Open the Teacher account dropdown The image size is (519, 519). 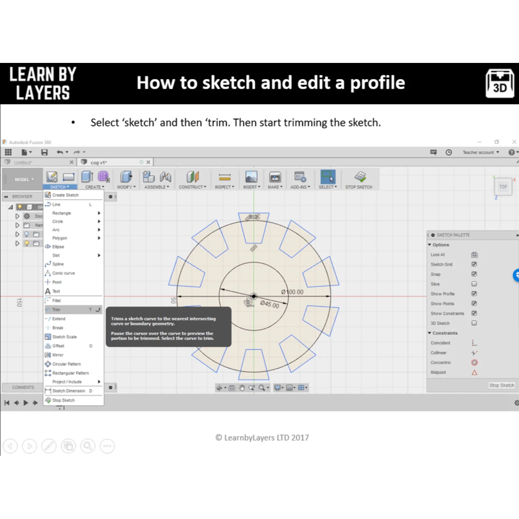coord(481,152)
